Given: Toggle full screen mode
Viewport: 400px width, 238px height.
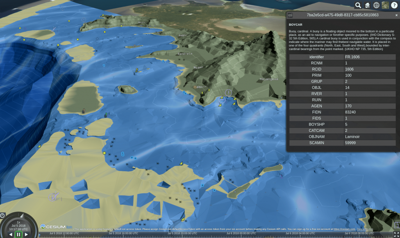Looking at the screenshot, I should (x=395, y=234).
